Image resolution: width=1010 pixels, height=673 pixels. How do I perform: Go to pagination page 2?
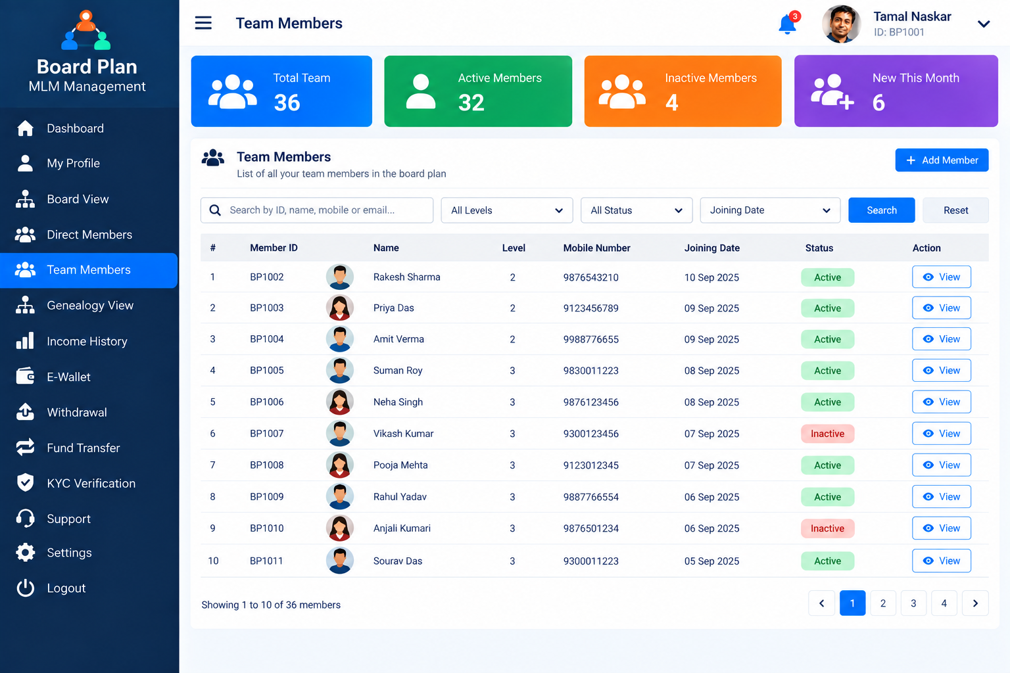coord(882,603)
